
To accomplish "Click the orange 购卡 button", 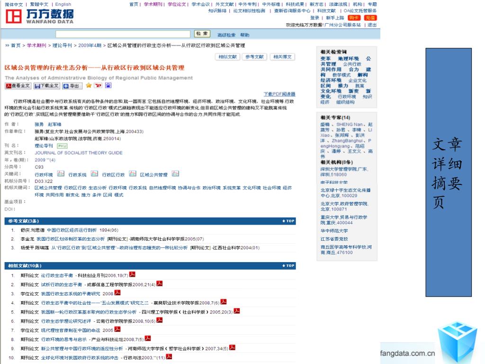I will click(354, 18).
